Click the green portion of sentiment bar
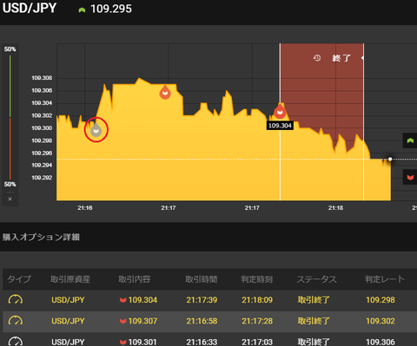The width and height of the screenshot is (417, 346). click(x=10, y=86)
